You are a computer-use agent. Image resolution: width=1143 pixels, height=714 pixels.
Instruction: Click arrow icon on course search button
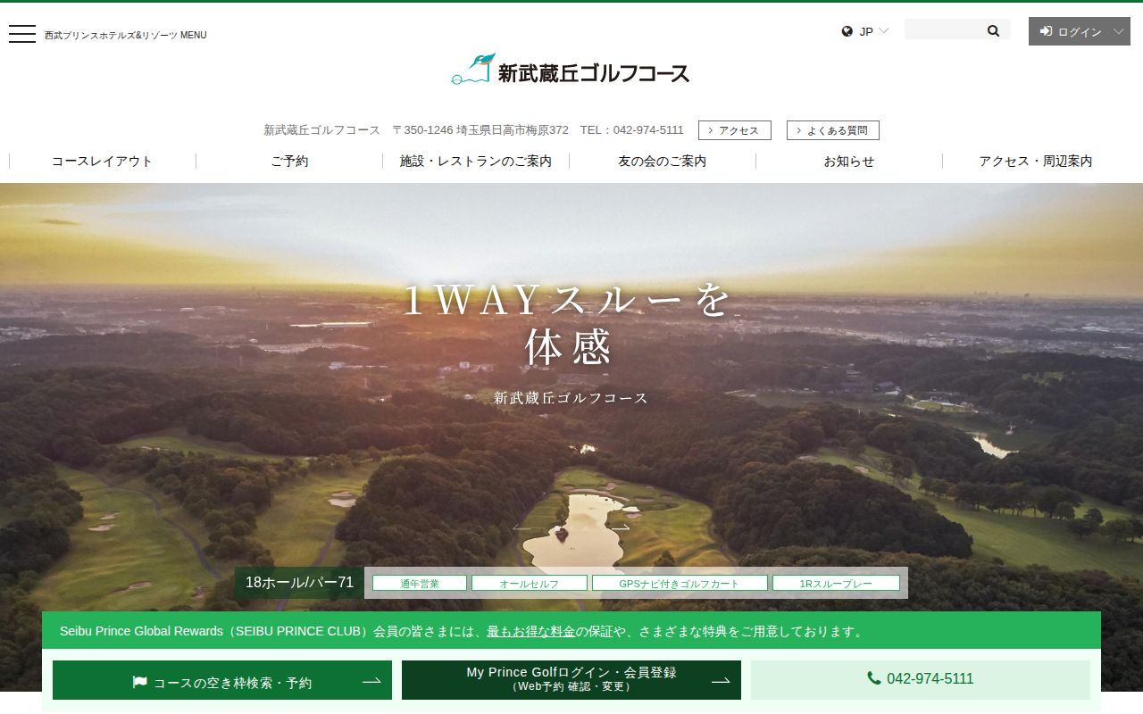pyautogui.click(x=371, y=681)
